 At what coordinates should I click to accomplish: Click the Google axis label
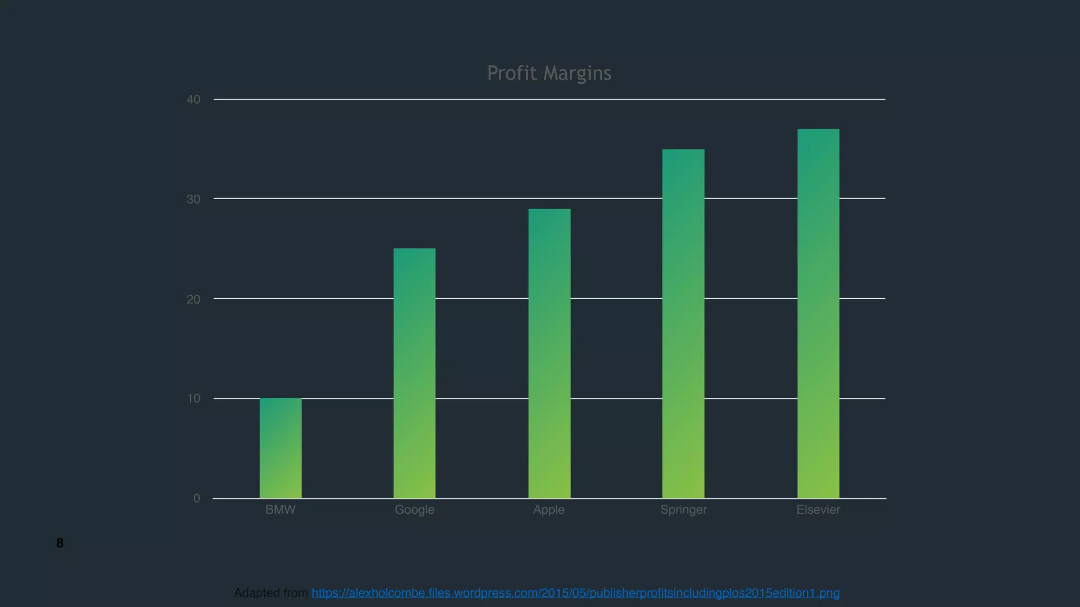(x=414, y=510)
